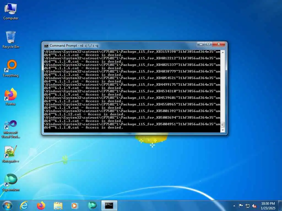Click the line containing KB3159398
Screen dimensions: 282x211
coord(132,52)
